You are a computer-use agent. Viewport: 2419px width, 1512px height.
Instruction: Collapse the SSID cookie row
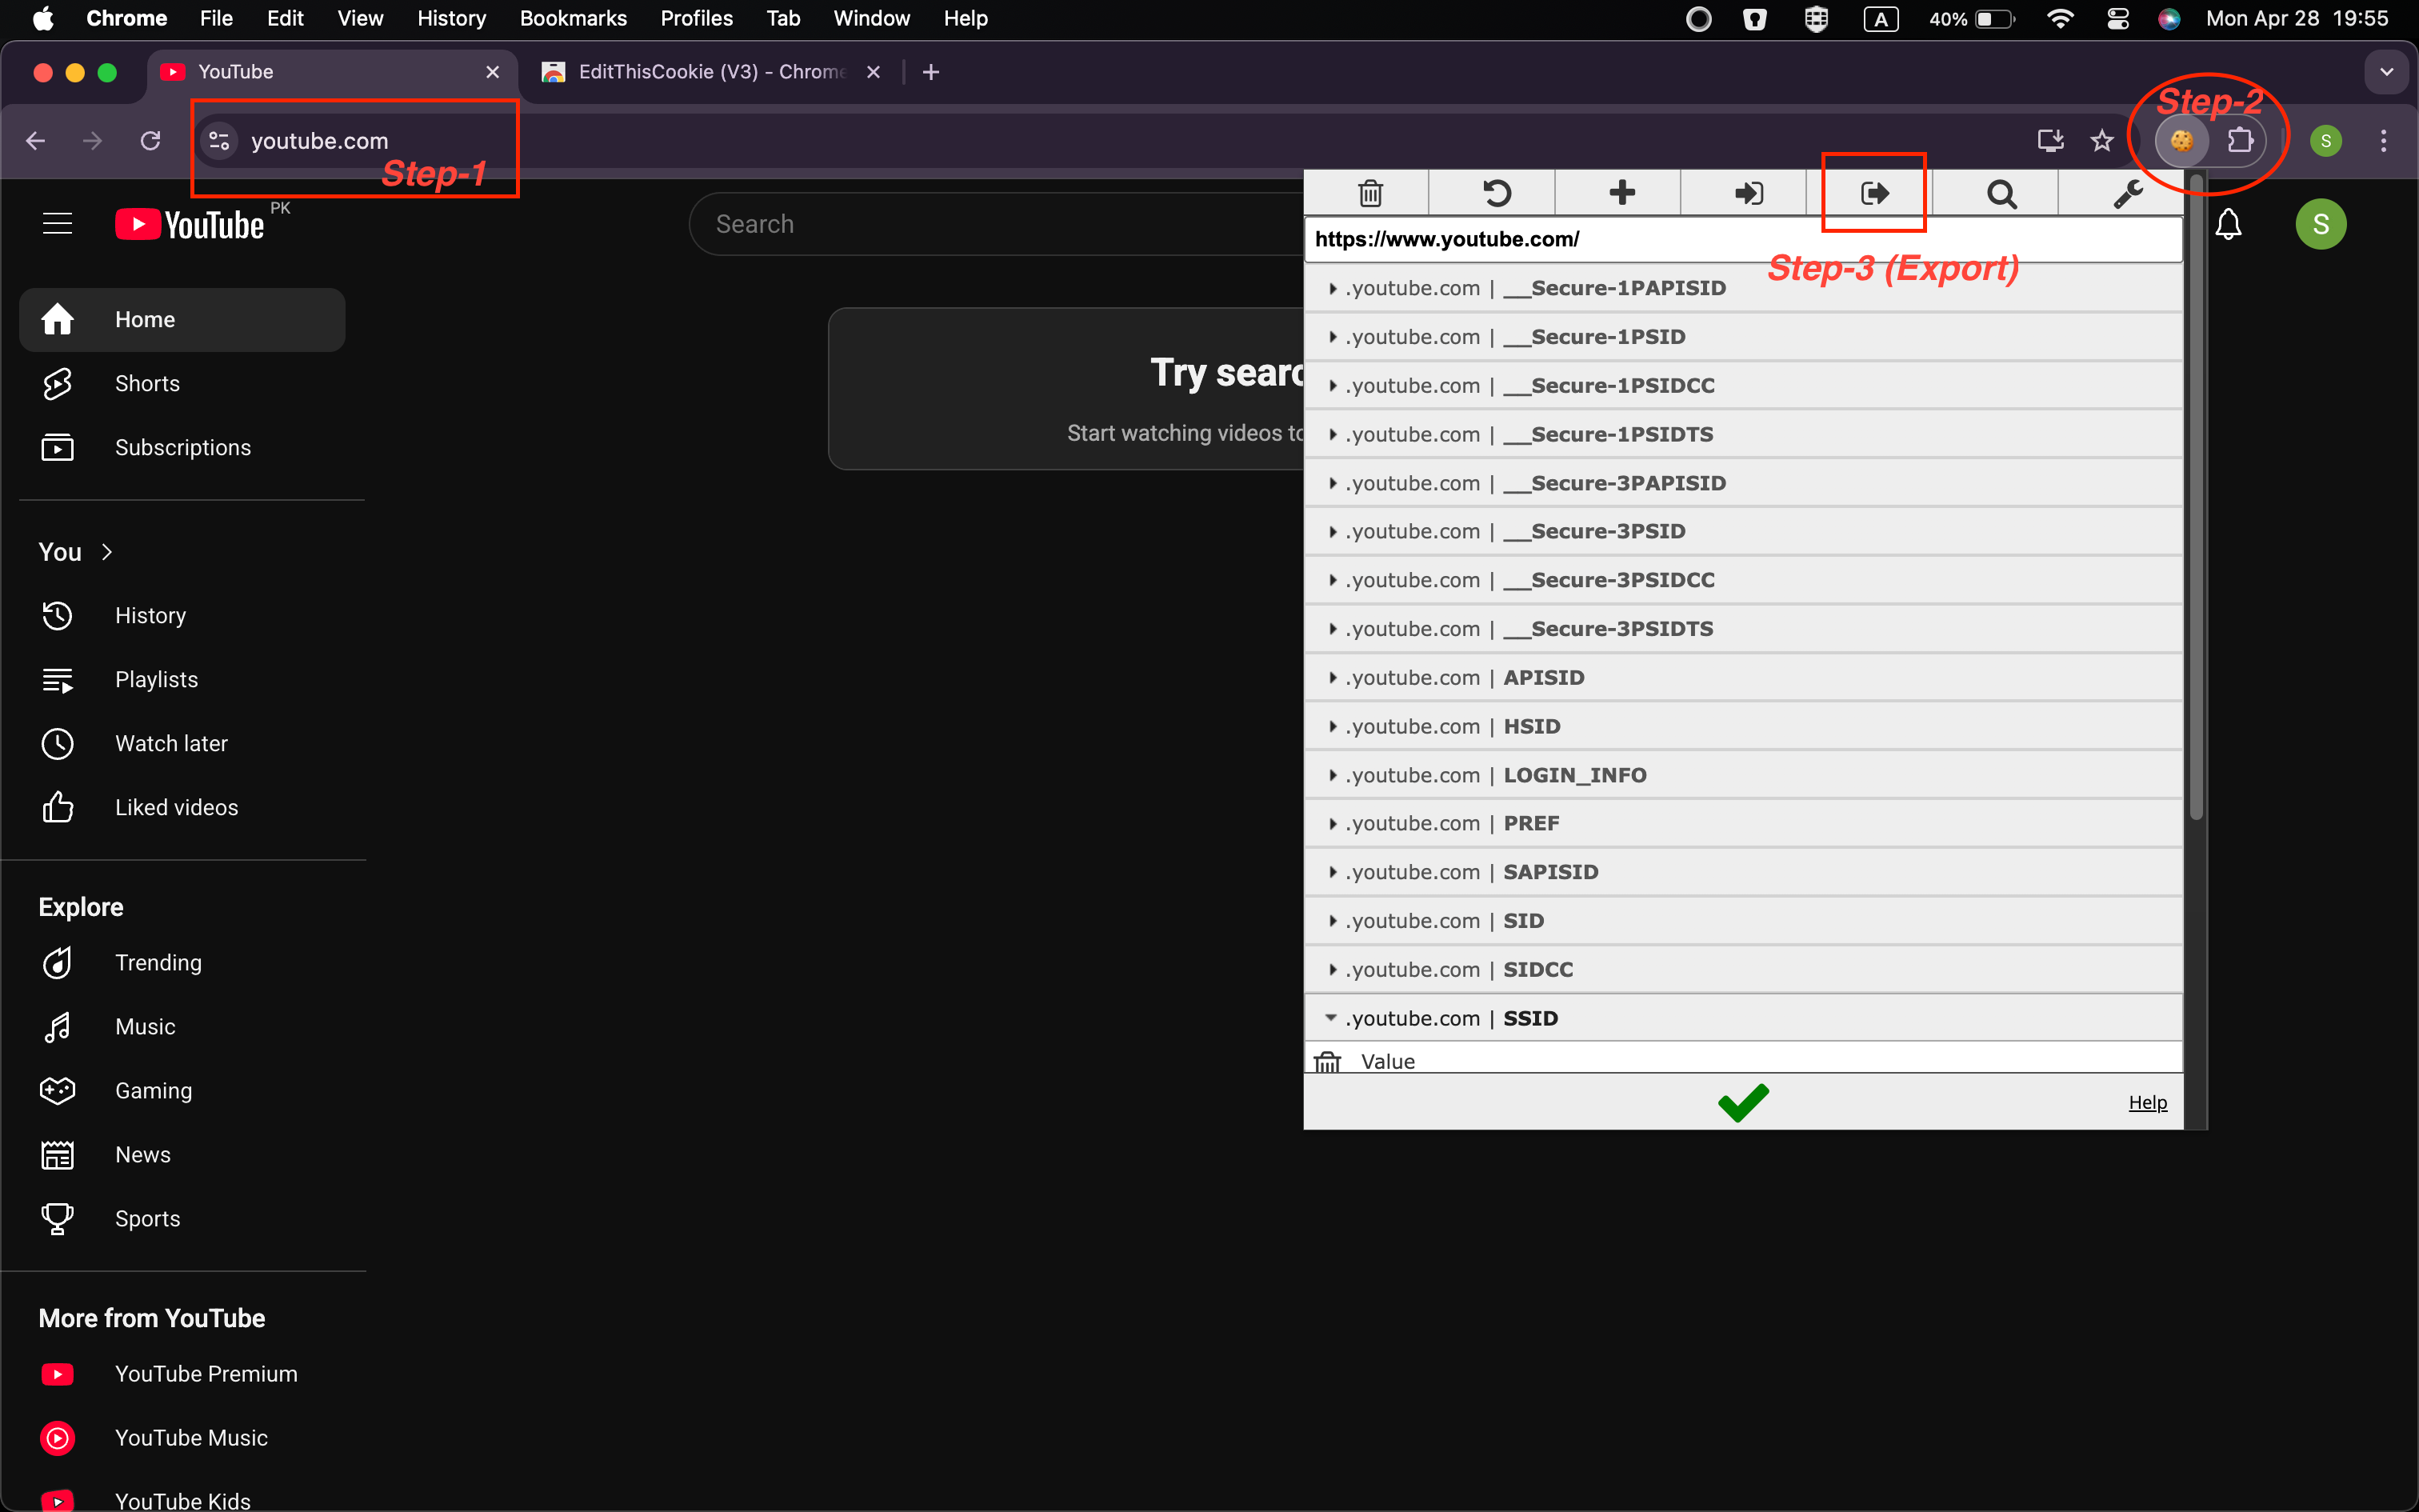(1742, 1018)
